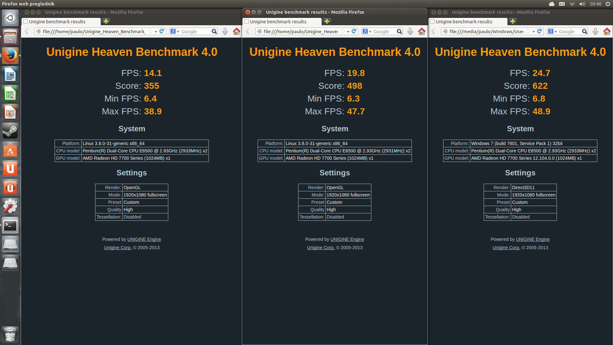The height and width of the screenshot is (345, 613).
Task: Open the Trash in the launcher
Action: [10, 334]
